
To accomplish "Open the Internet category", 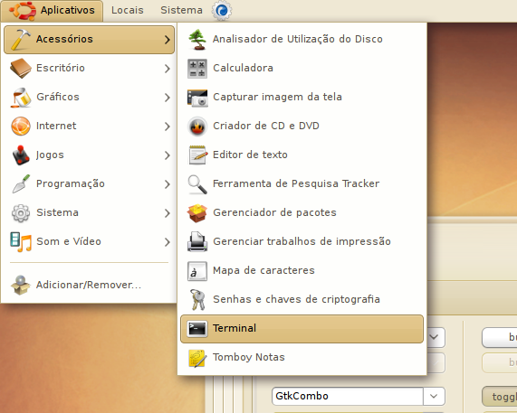I will (89, 126).
